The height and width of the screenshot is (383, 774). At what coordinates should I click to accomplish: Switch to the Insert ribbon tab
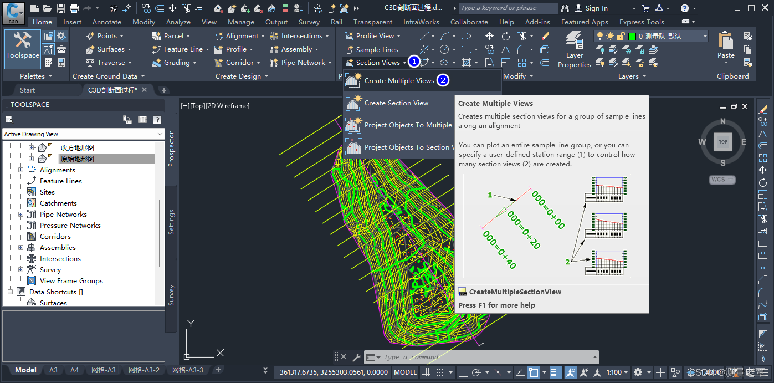(72, 22)
